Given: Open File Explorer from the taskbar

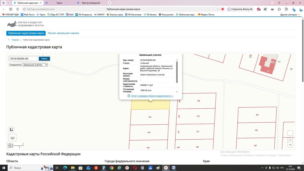Looking at the screenshot, I should (x=73, y=168).
